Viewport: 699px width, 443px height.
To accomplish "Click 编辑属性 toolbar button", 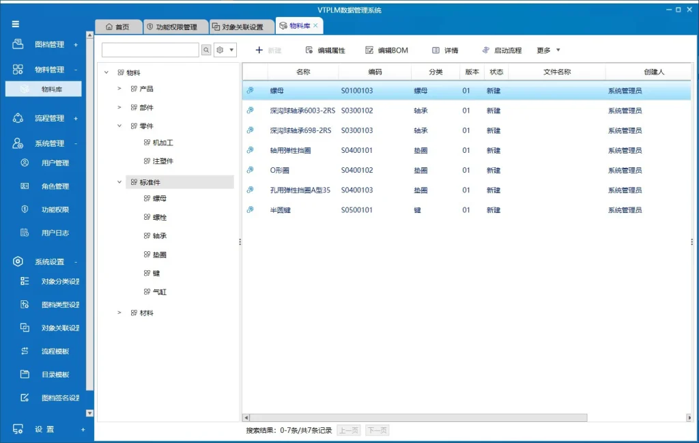I will coord(325,51).
